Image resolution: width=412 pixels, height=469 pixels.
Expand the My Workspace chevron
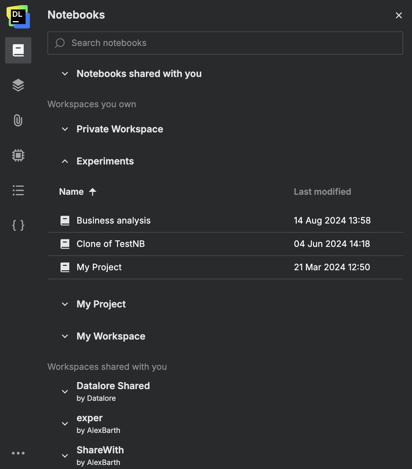tap(65, 336)
